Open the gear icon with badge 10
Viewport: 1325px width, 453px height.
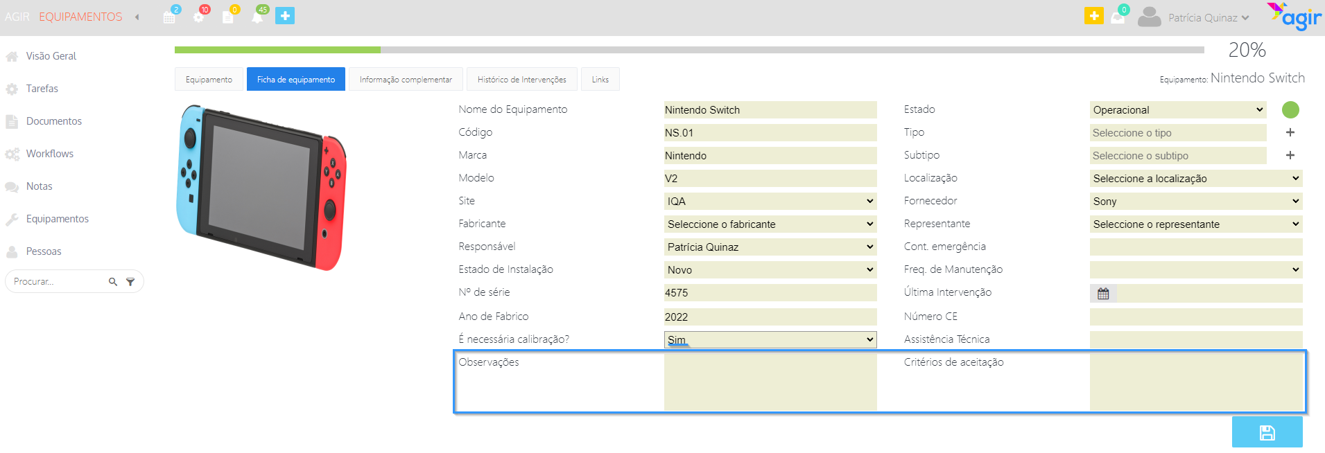tap(199, 17)
